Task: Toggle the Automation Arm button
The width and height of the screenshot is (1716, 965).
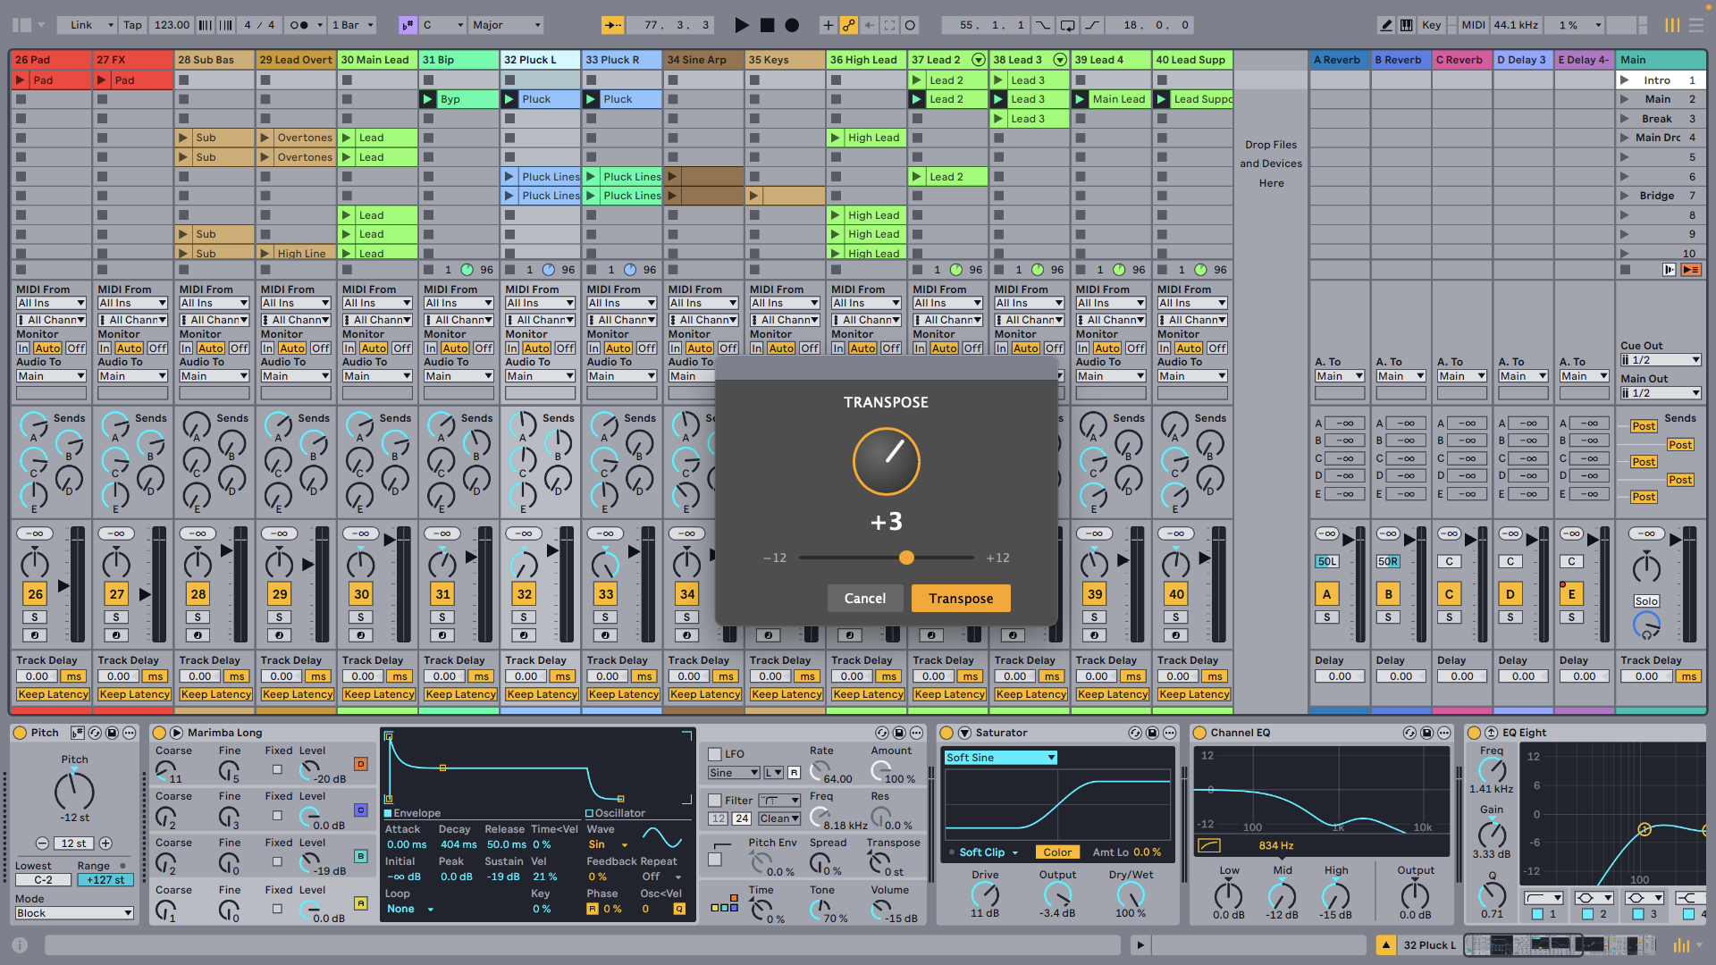Action: [x=848, y=25]
